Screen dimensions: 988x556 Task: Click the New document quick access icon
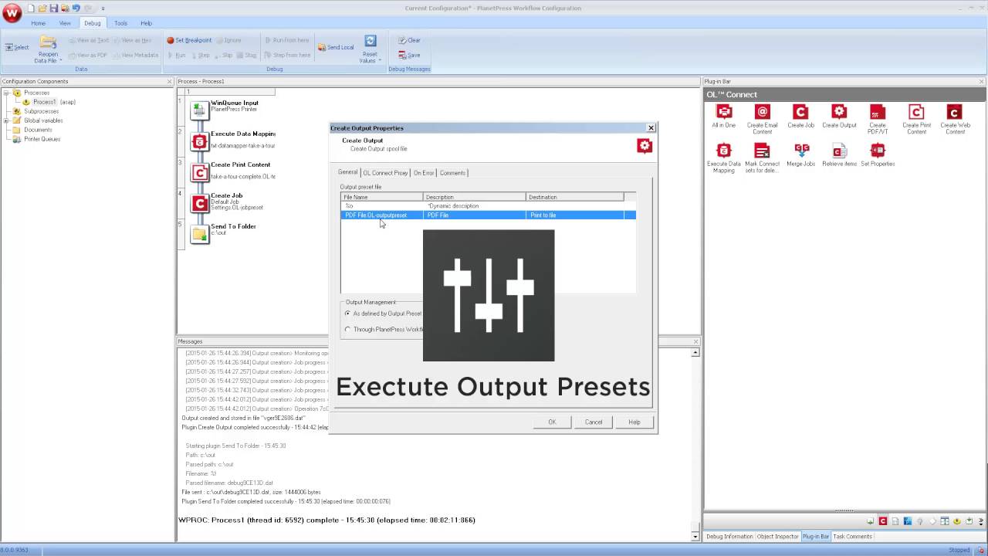[31, 8]
